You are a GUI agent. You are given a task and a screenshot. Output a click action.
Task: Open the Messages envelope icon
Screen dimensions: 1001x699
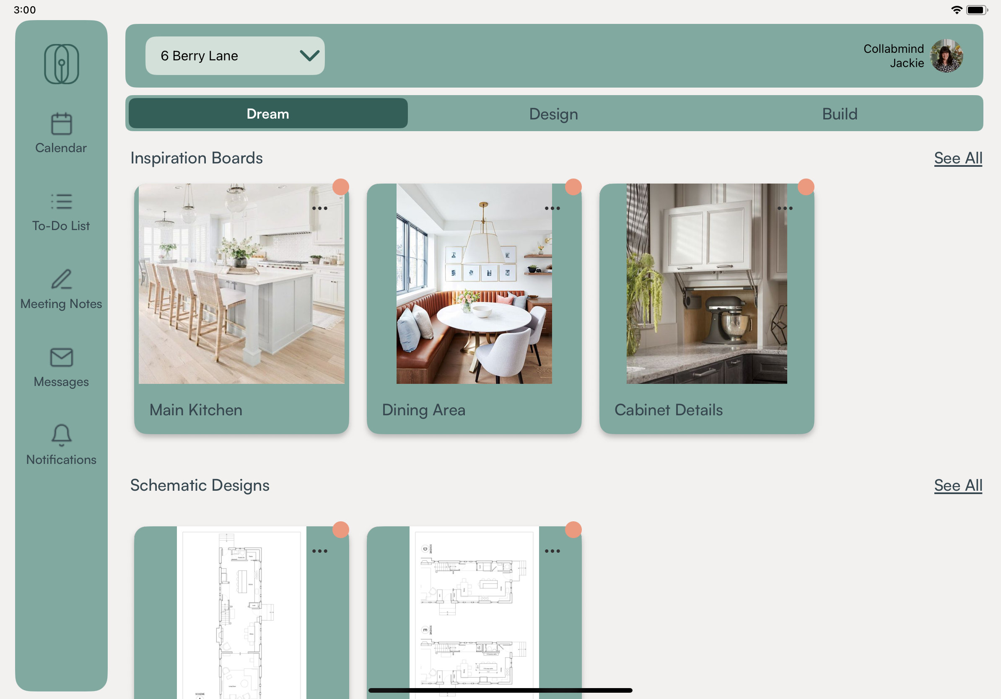point(61,357)
